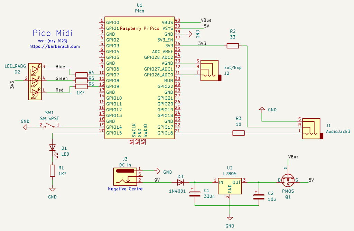Click the ADC_VREF pin label

point(162,52)
